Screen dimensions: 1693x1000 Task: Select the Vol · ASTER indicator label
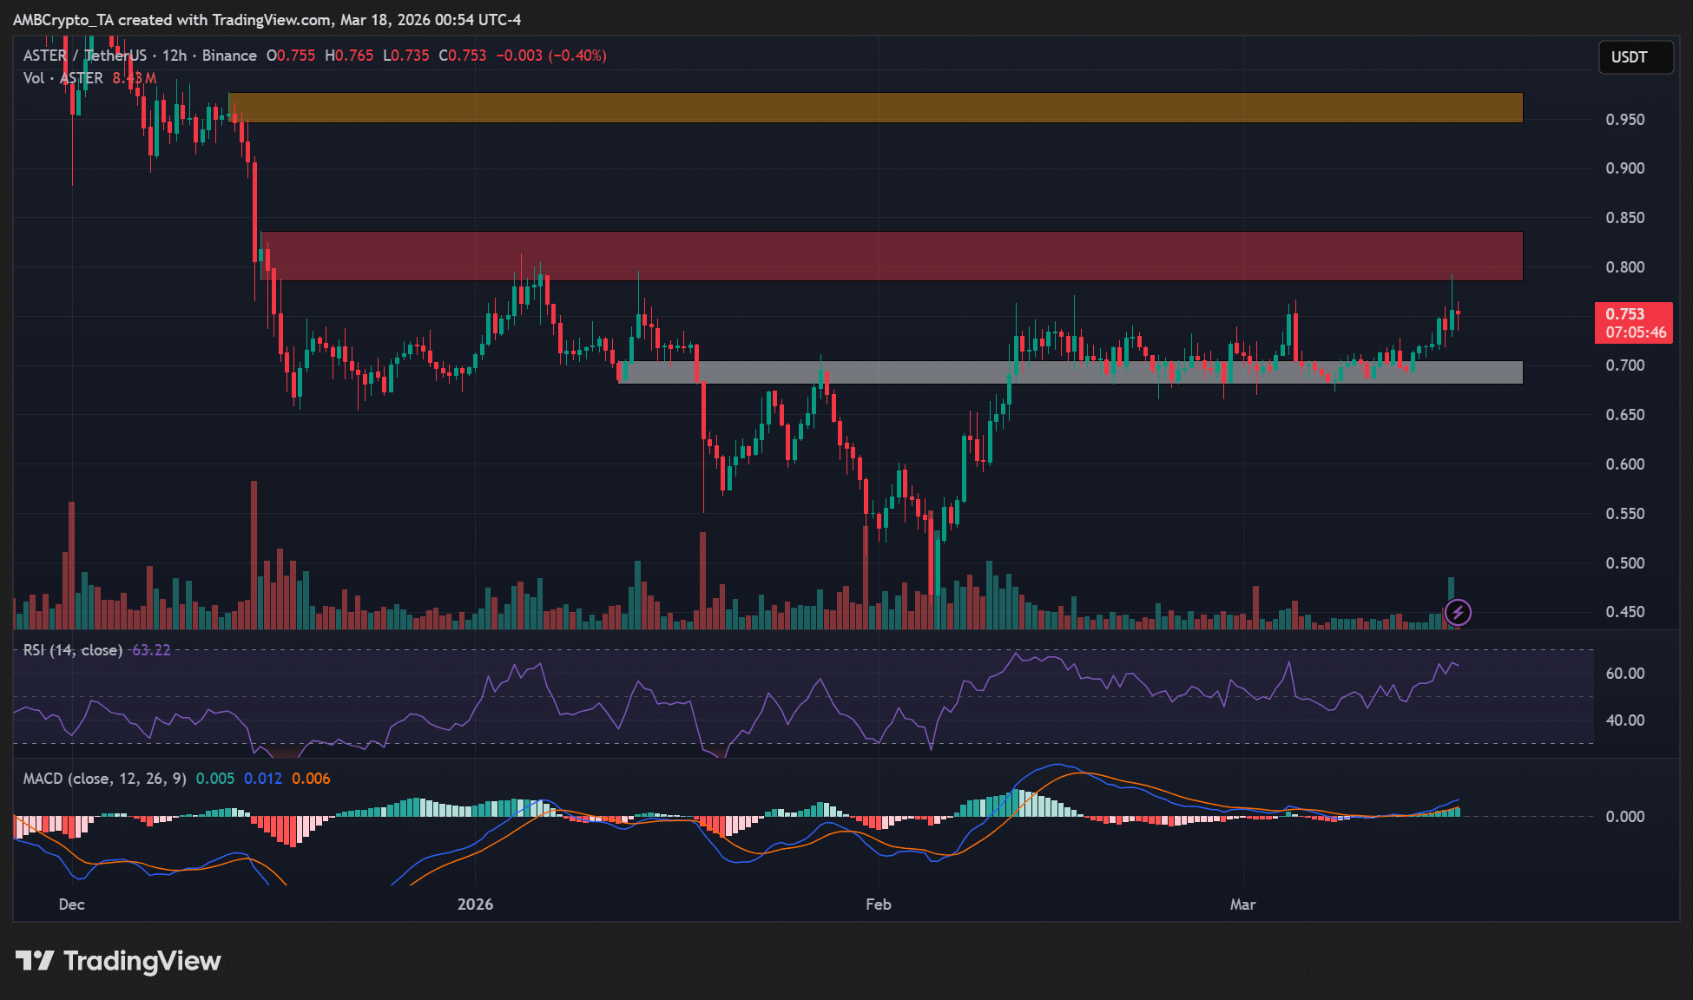(63, 78)
